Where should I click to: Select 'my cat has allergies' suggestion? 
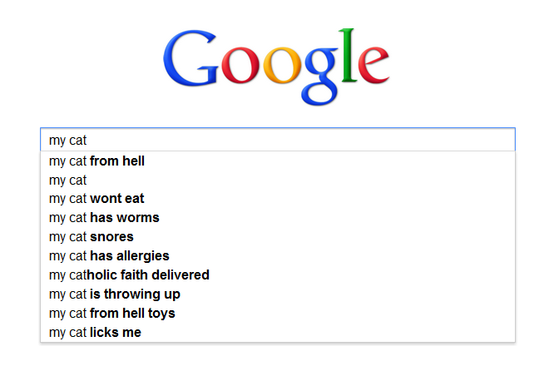tap(109, 256)
